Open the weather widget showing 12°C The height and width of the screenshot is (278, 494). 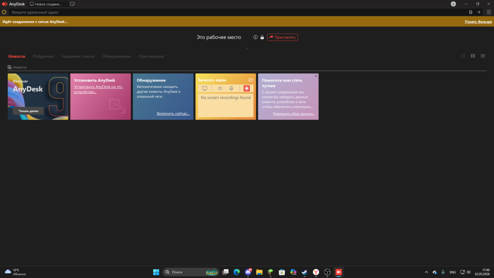click(x=15, y=272)
